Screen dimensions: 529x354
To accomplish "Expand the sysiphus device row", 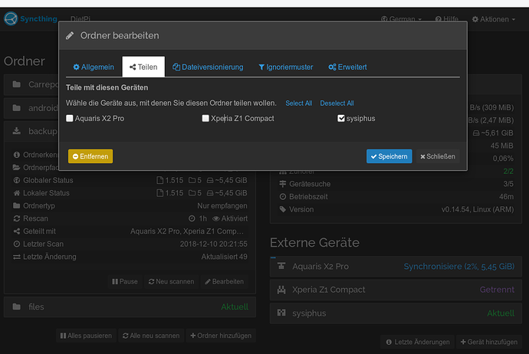I will click(x=396, y=313).
